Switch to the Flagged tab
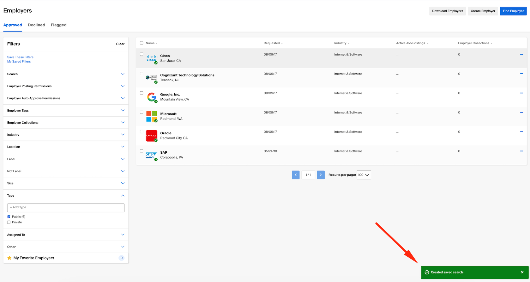The image size is (530, 282). click(59, 25)
